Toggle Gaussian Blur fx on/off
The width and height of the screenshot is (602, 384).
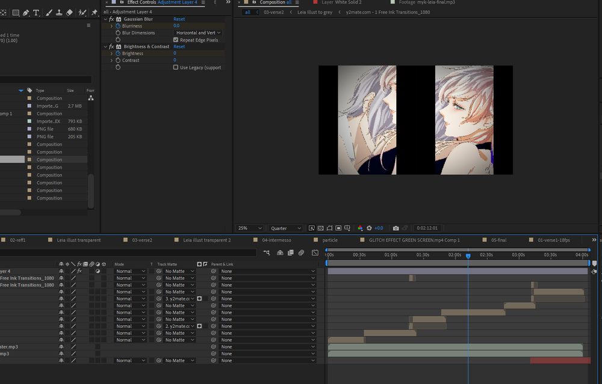[x=111, y=19]
